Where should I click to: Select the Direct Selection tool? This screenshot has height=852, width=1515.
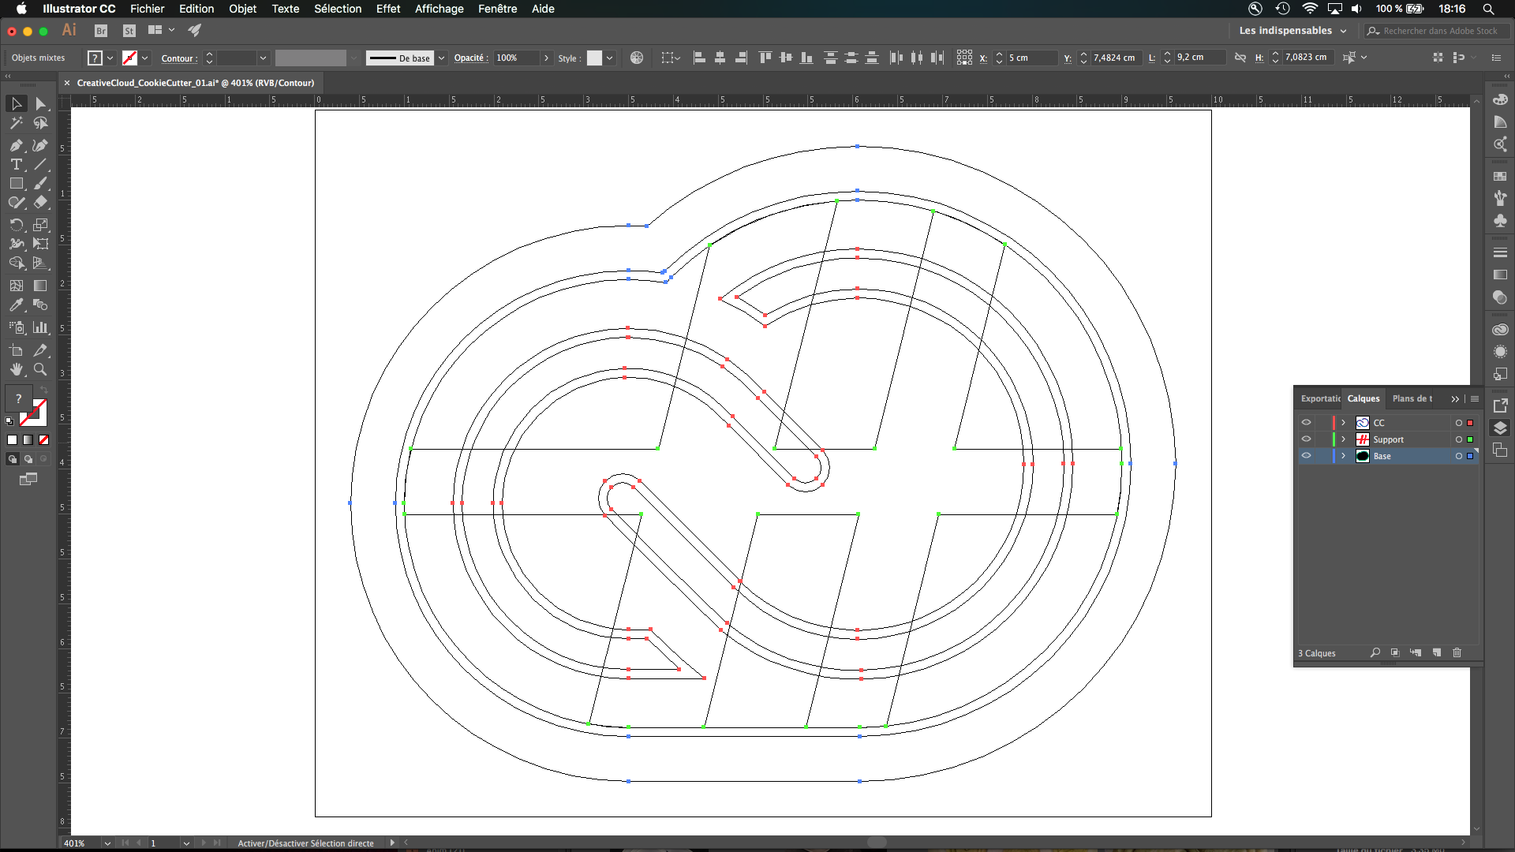(41, 104)
